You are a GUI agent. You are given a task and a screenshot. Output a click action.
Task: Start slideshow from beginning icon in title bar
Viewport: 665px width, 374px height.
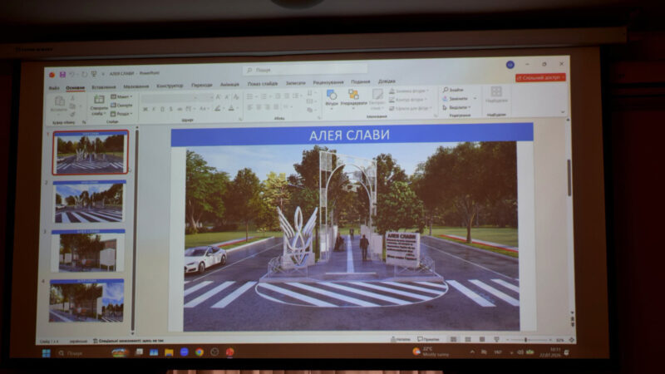[94, 75]
